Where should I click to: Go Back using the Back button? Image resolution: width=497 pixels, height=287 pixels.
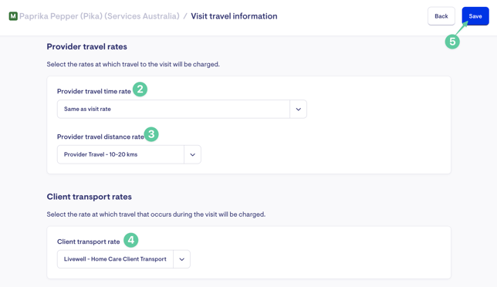441,16
